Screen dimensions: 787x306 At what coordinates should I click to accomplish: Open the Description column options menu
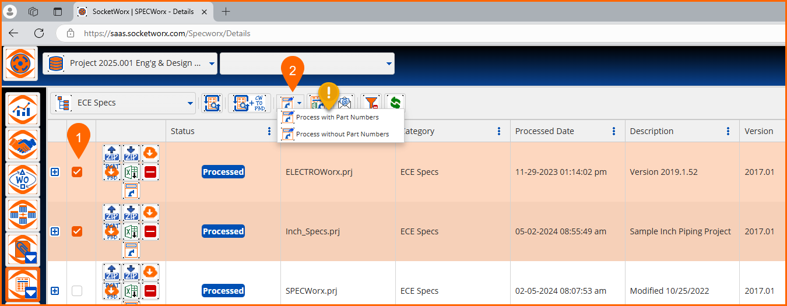(x=728, y=131)
